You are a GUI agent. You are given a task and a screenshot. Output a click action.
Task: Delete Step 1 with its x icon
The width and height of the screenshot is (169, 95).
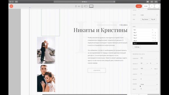(x=155, y=33)
